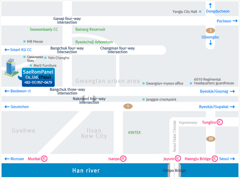
Task: Click the Dongducheon direction label
Action: [x=218, y=11]
